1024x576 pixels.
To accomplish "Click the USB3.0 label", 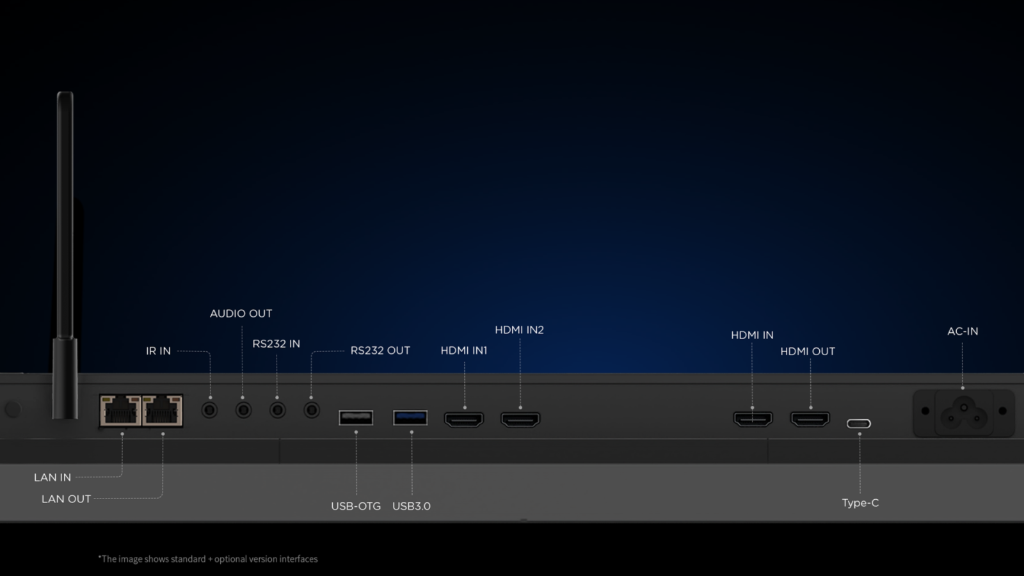I will 411,506.
